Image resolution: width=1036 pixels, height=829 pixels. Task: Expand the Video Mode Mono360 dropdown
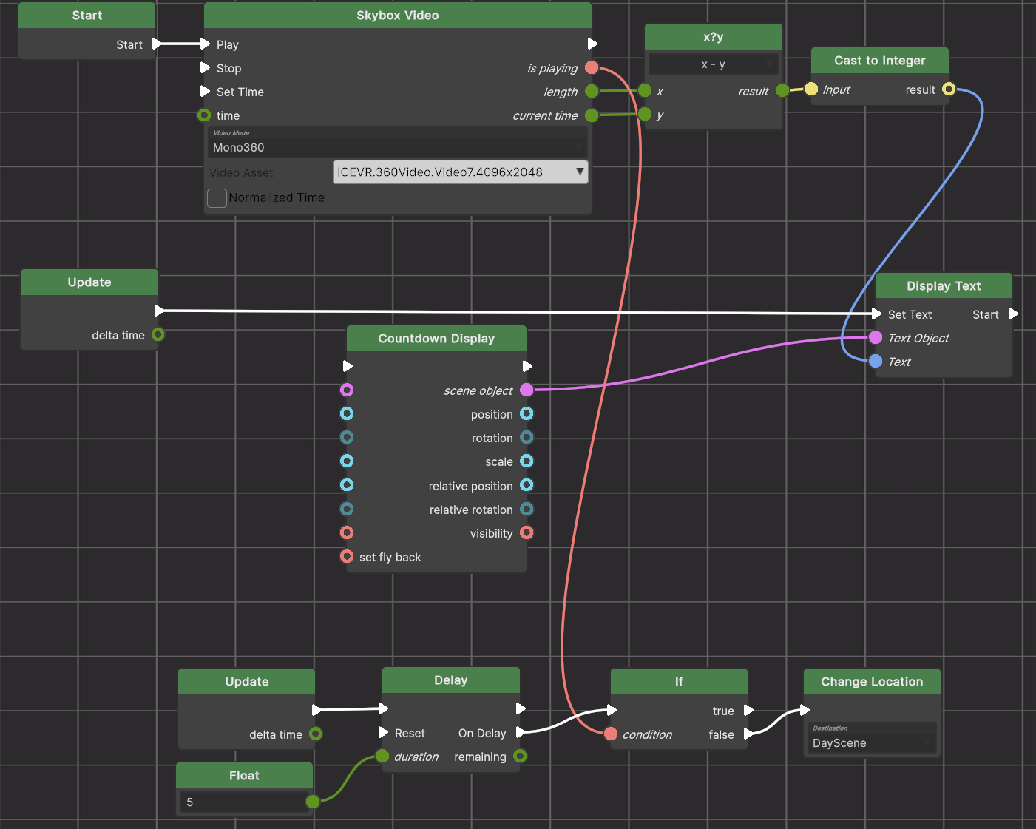pyautogui.click(x=398, y=147)
